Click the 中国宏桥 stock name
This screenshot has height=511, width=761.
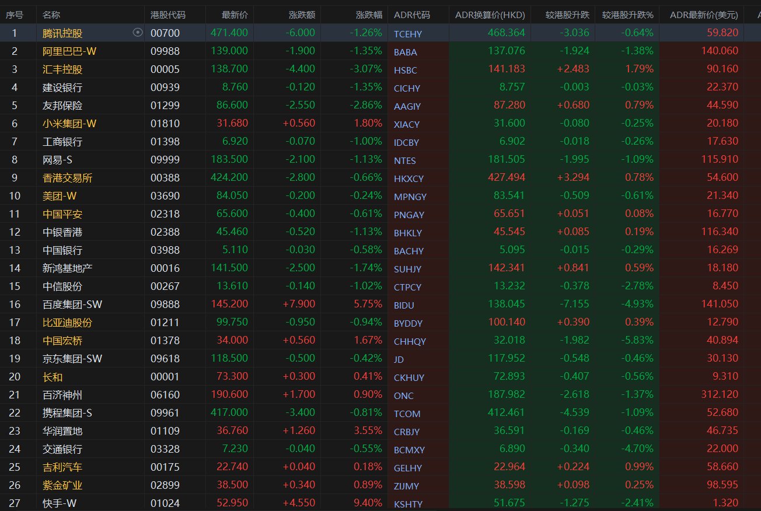coord(62,341)
